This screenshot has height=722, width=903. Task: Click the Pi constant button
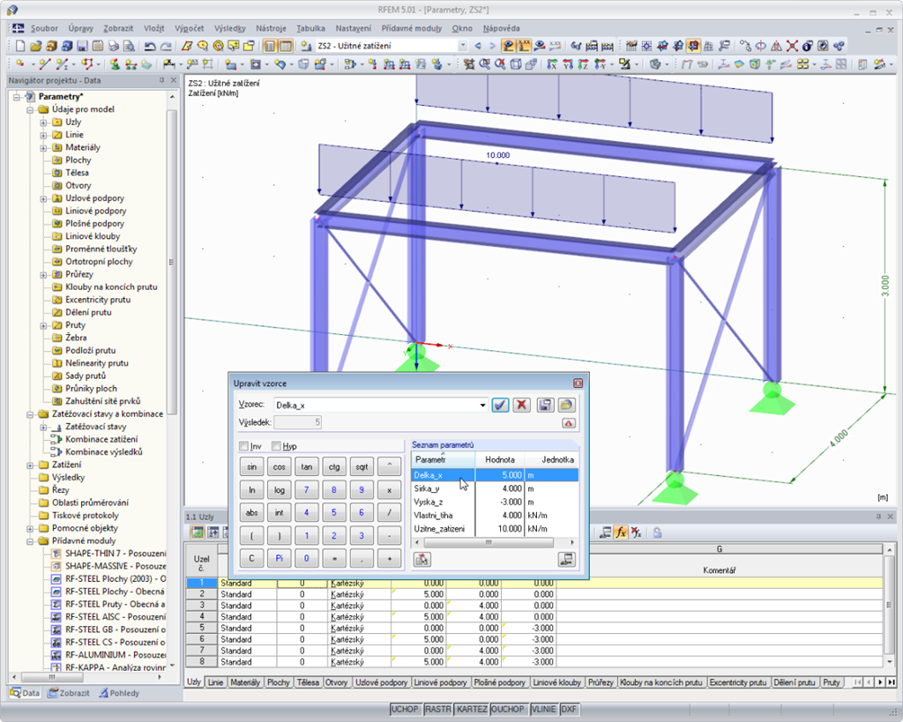pyautogui.click(x=280, y=559)
